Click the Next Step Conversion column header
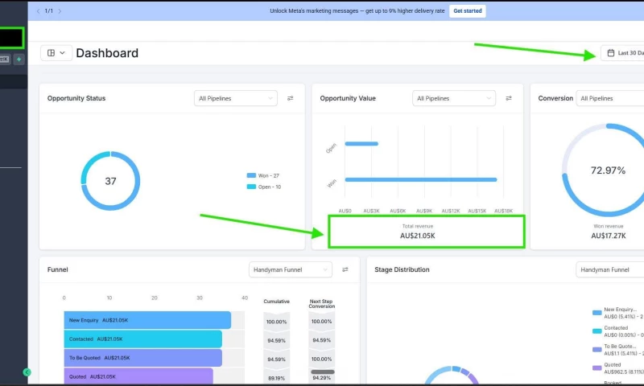644x386 pixels. pyautogui.click(x=321, y=304)
